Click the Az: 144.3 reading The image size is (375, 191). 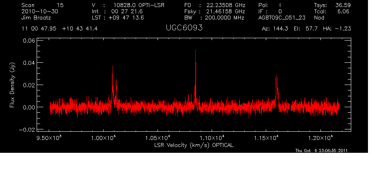275,29
